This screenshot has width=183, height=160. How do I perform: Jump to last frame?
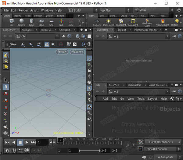33,142
